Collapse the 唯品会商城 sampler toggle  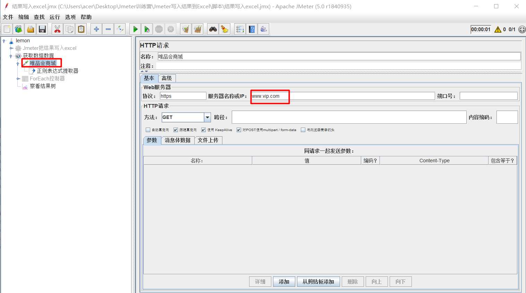pos(18,63)
